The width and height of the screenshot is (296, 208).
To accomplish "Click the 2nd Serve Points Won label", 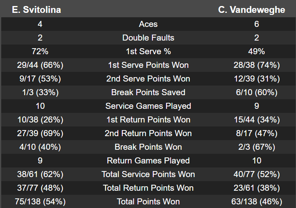I will tap(148, 79).
